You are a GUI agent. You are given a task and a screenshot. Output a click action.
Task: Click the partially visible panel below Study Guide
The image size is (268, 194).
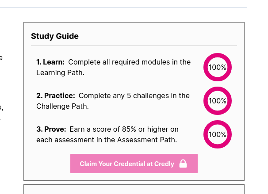point(134,190)
